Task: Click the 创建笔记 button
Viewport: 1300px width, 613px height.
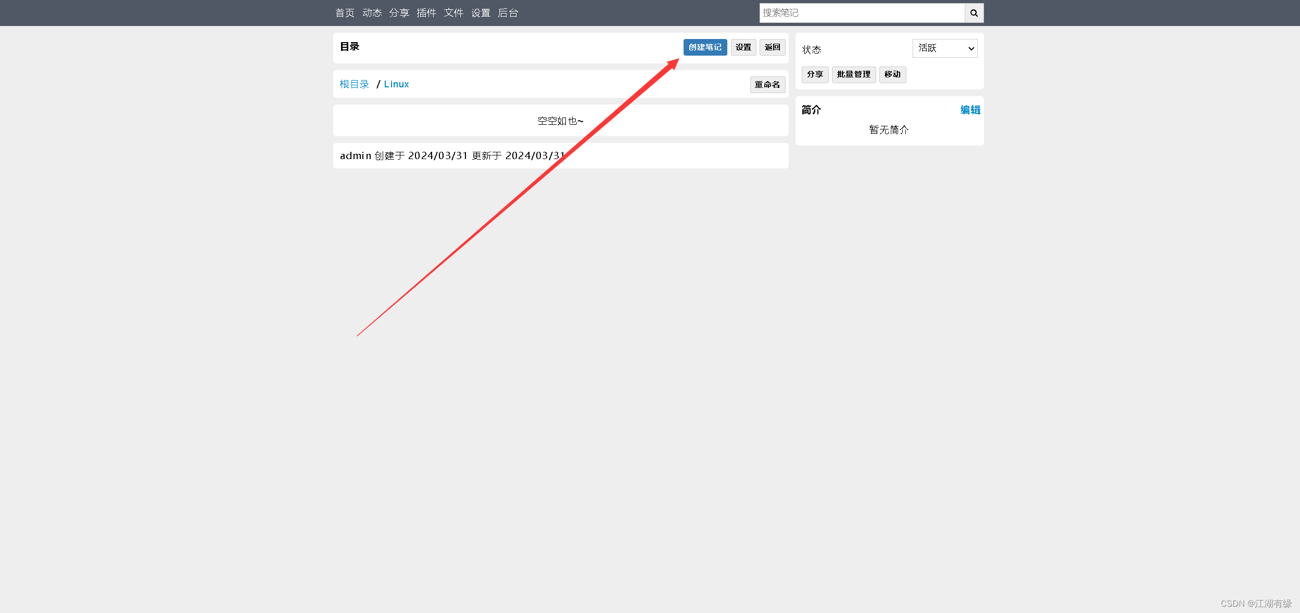Action: [x=705, y=47]
